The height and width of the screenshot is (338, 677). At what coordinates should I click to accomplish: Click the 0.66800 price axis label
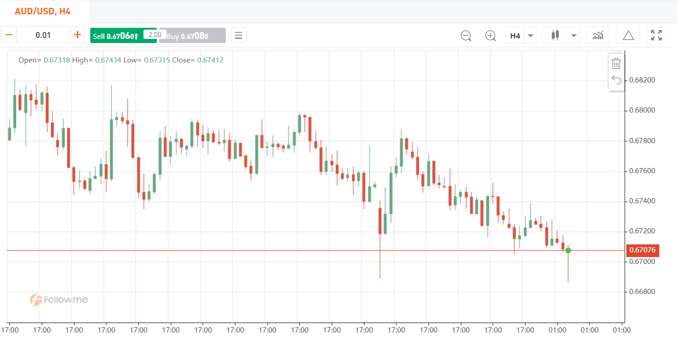click(642, 292)
